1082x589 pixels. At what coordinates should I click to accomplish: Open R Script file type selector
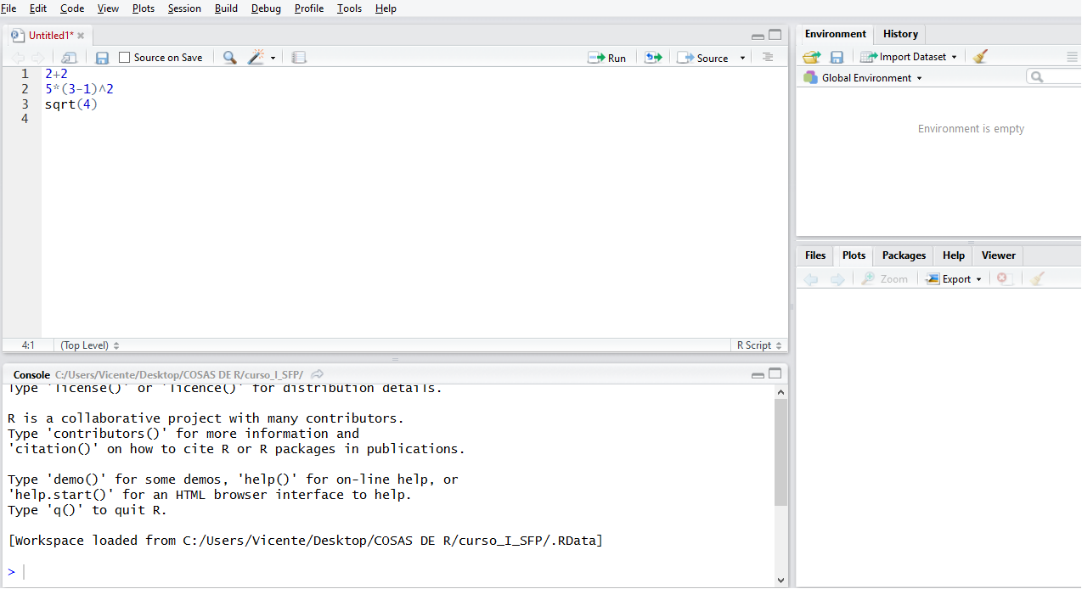click(759, 345)
